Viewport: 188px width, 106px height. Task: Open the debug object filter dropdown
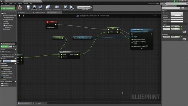tap(84, 7)
